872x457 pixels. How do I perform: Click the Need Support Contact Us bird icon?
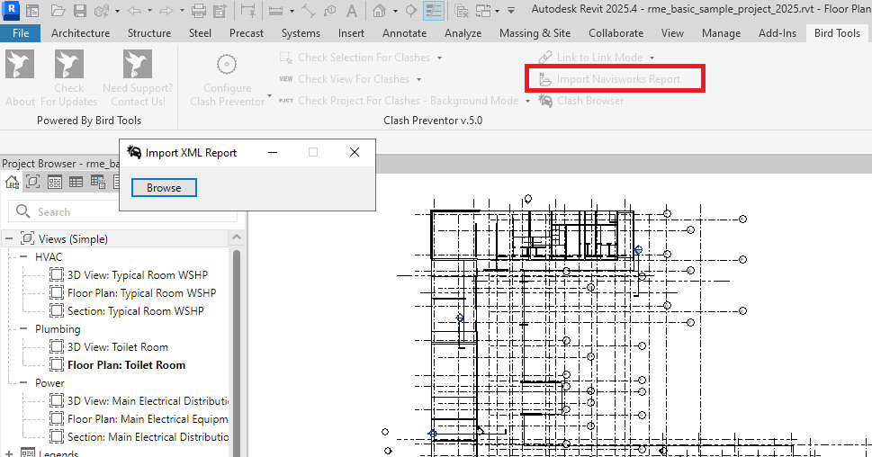(x=138, y=64)
